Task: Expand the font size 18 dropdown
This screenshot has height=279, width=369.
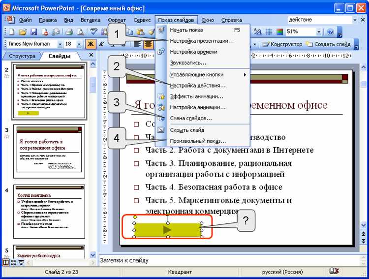Action: [79, 44]
